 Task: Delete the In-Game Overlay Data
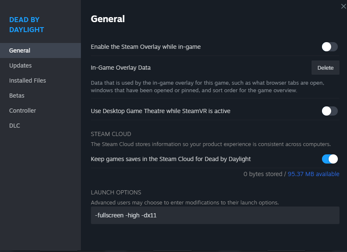(325, 68)
